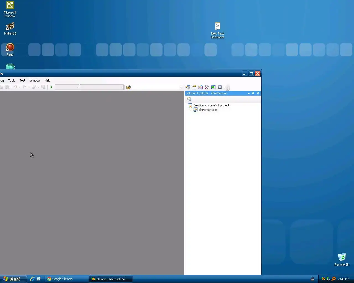
Task: Expand the Find combo box dropdown arrow
Action: [x=181, y=87]
